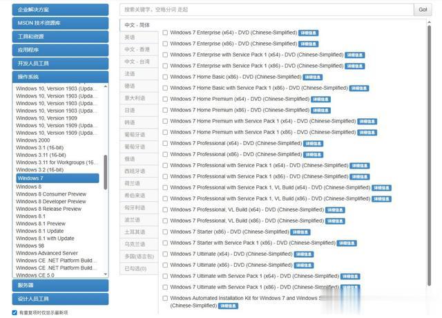Click the download list vertical scrollbar
The height and width of the screenshot is (318, 442).
pos(429,155)
